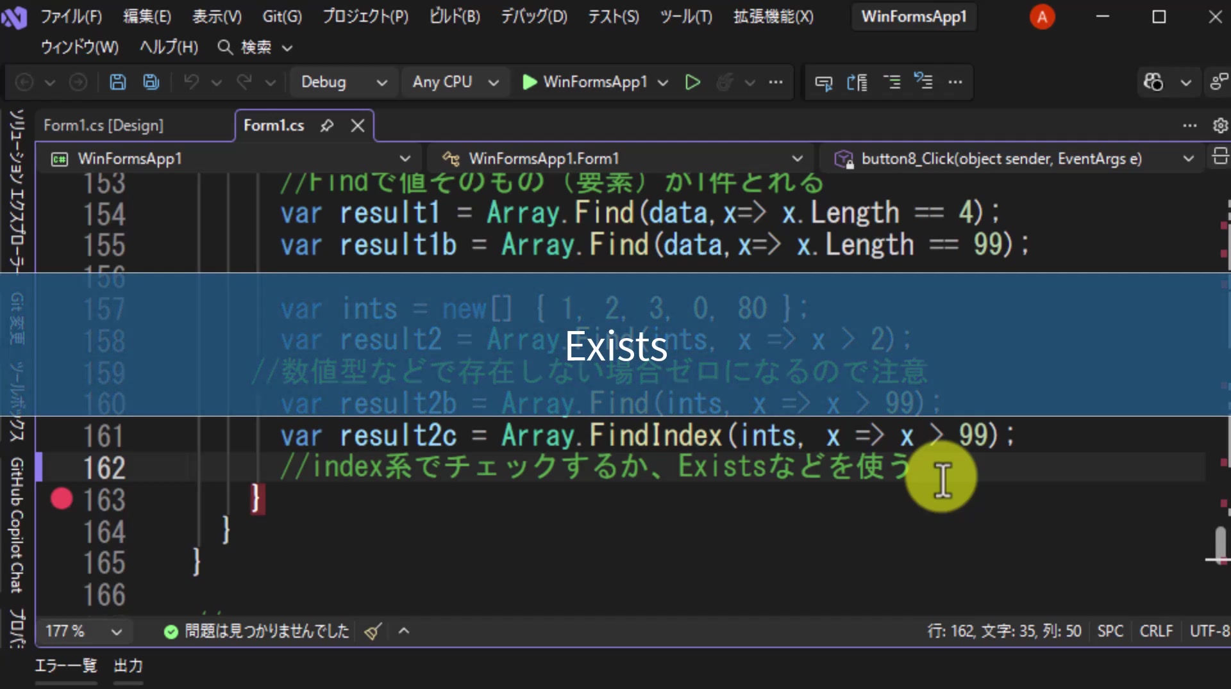Screen dimensions: 1231x689
Task: Click the Redo arrow icon
Action: pos(244,82)
